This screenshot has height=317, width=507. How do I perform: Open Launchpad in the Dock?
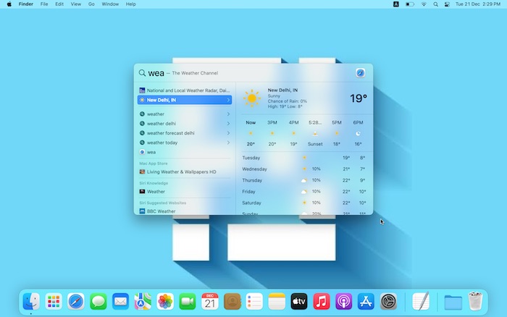[x=54, y=302]
